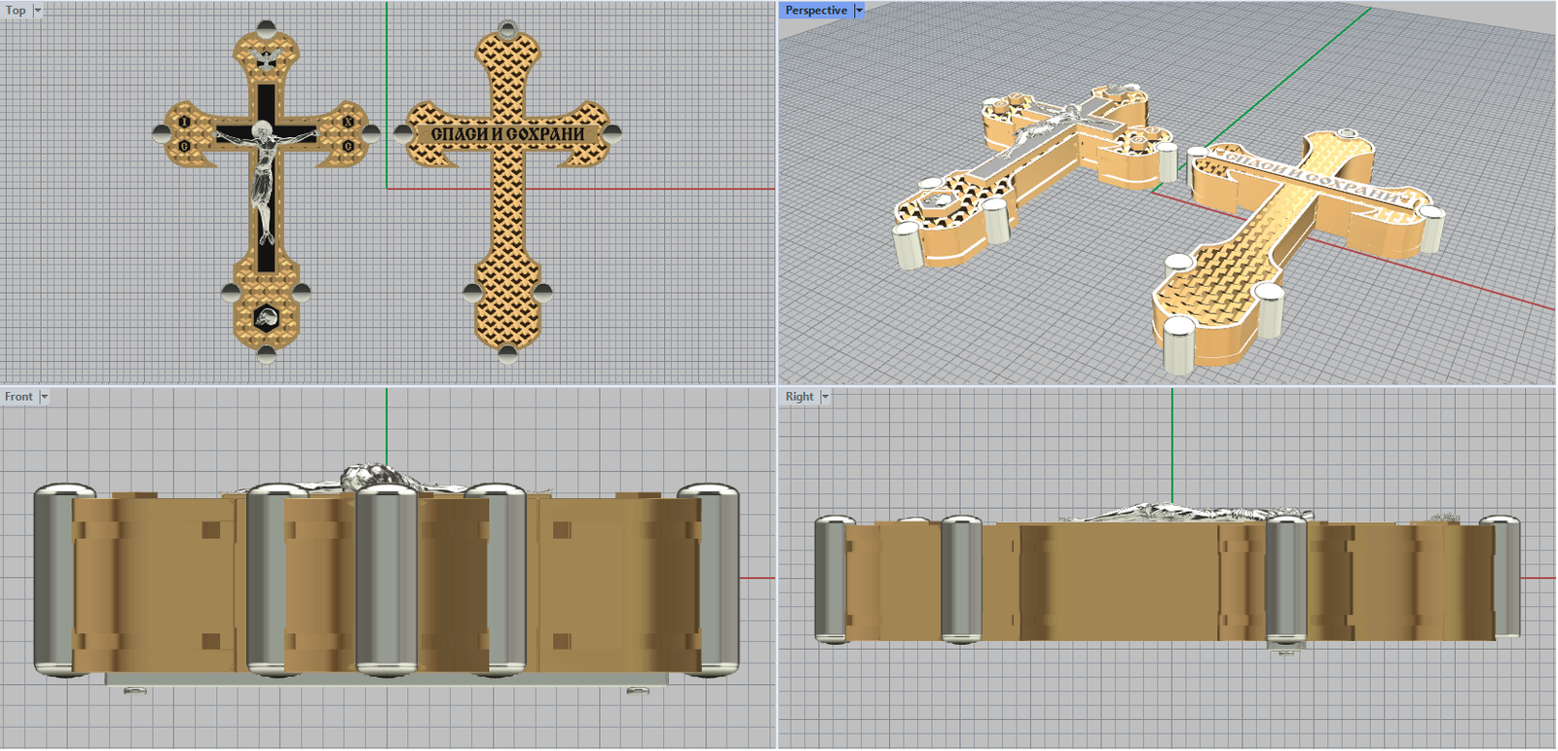Open the Right viewport dropdown arrow

coord(825,397)
